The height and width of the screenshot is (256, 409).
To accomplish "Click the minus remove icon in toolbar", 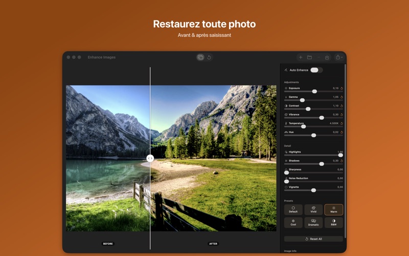I will 319,57.
